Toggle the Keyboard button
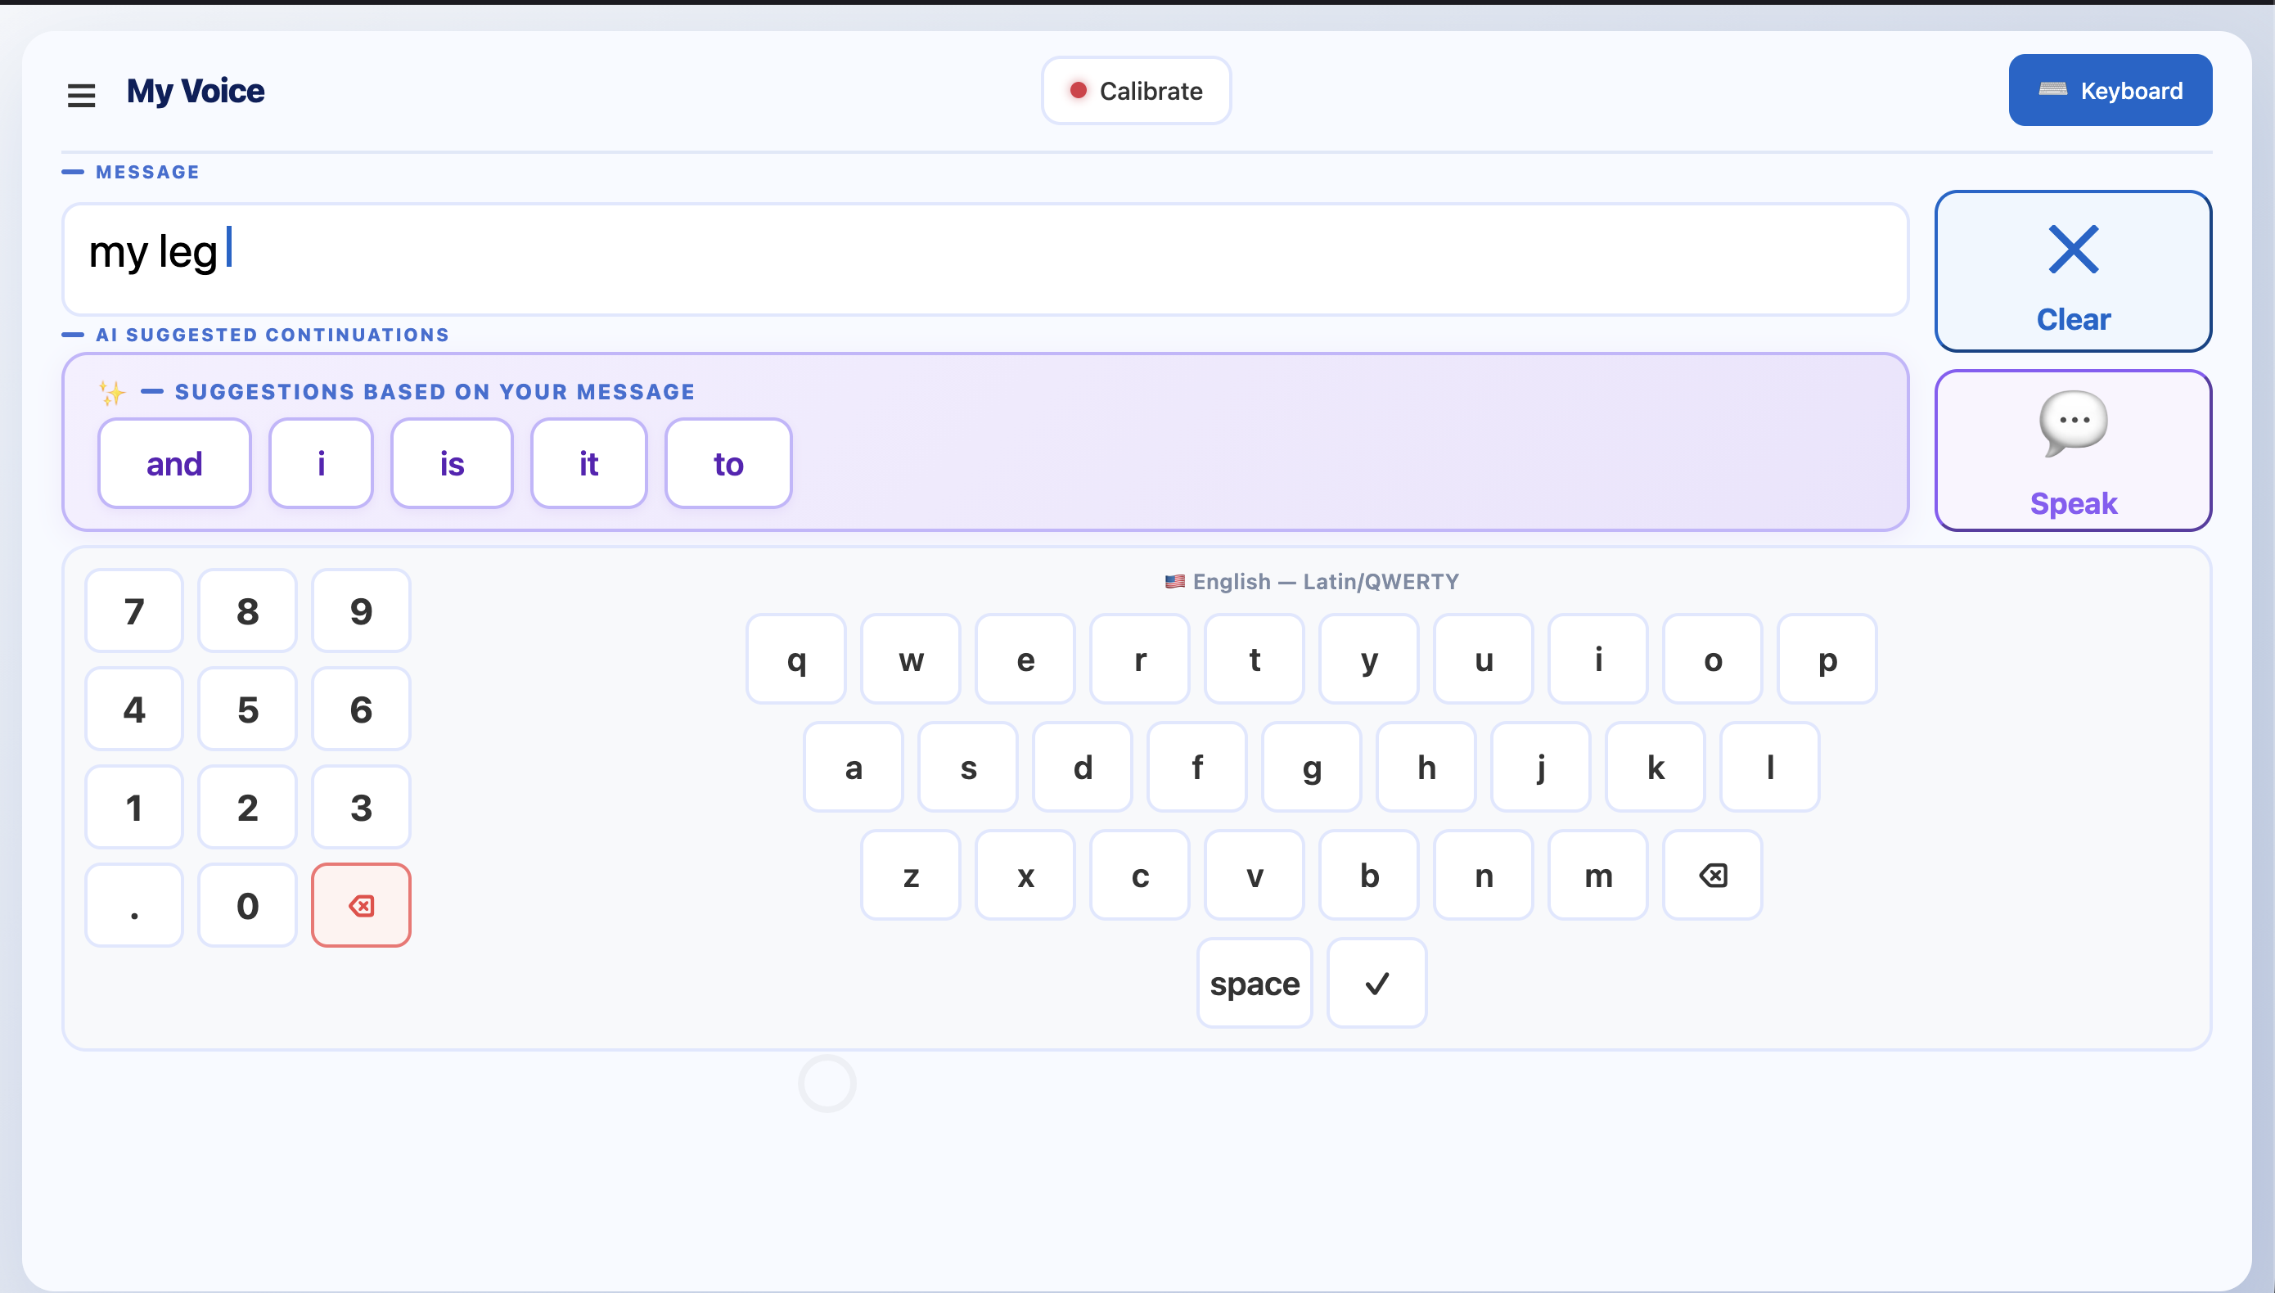 coord(2110,91)
